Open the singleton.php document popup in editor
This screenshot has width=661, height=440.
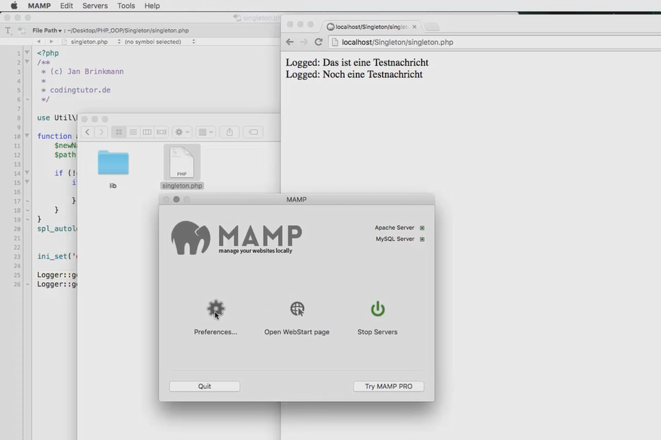click(x=91, y=41)
